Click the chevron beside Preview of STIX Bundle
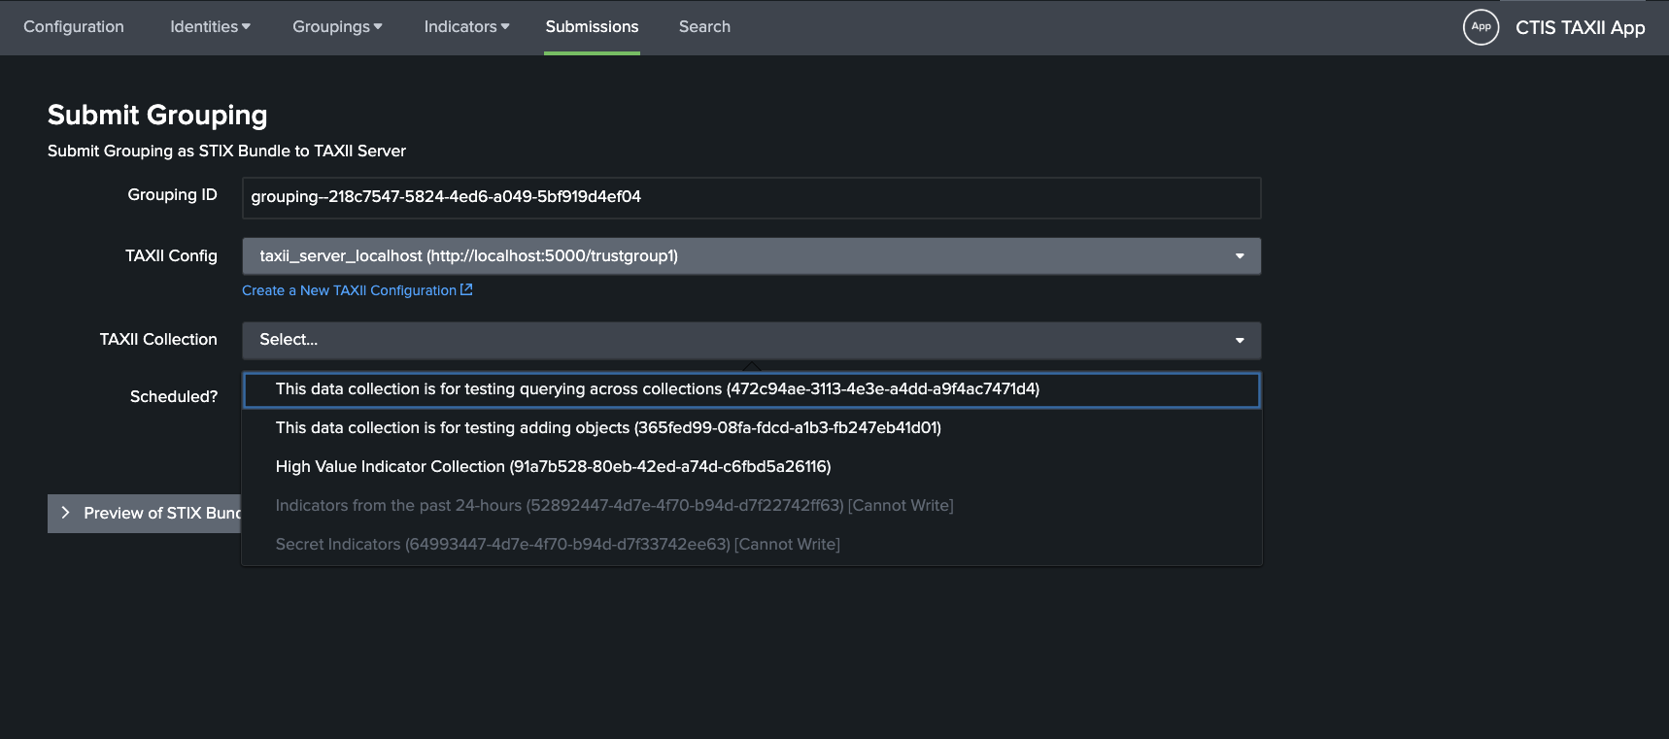 coord(65,513)
